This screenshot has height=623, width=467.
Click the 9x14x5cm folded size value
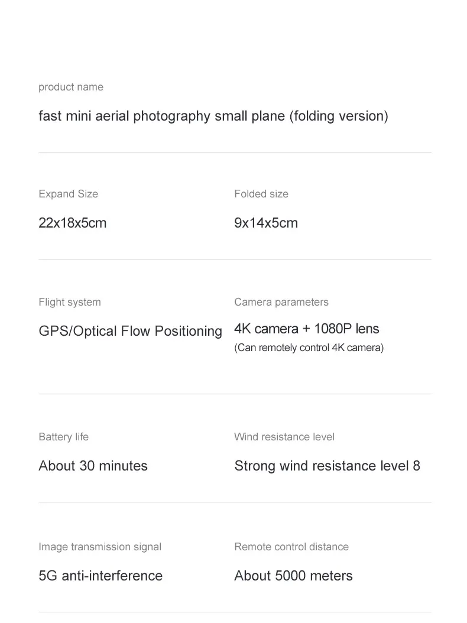click(266, 223)
